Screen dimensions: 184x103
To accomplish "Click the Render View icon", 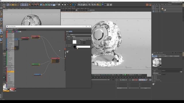I will tap(32, 5).
